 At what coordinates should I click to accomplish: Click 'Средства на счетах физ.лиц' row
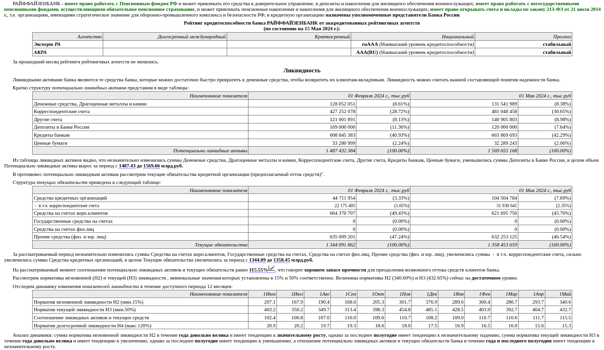pos(302,229)
